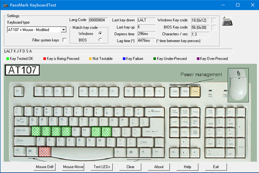
Task: Tick the checkbox next to Windows Key code
Action: coord(214,20)
